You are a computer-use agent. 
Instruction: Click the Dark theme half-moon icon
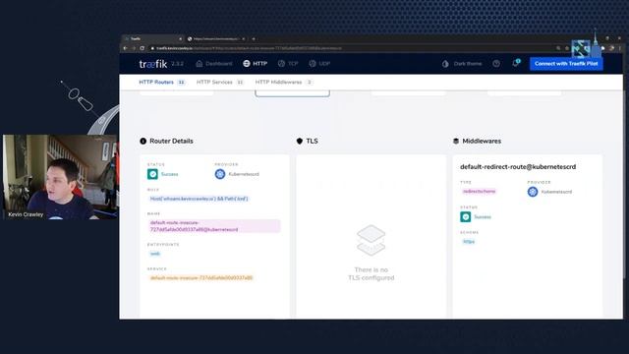click(445, 63)
